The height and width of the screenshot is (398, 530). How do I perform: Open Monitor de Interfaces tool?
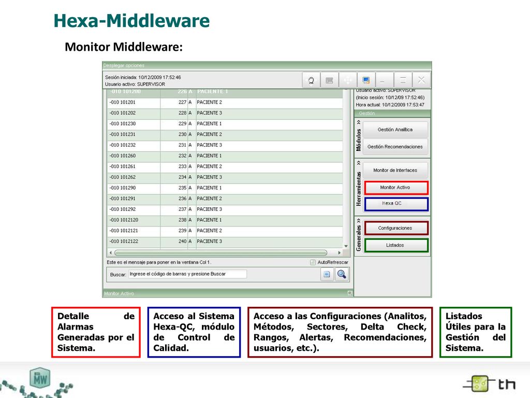(395, 170)
